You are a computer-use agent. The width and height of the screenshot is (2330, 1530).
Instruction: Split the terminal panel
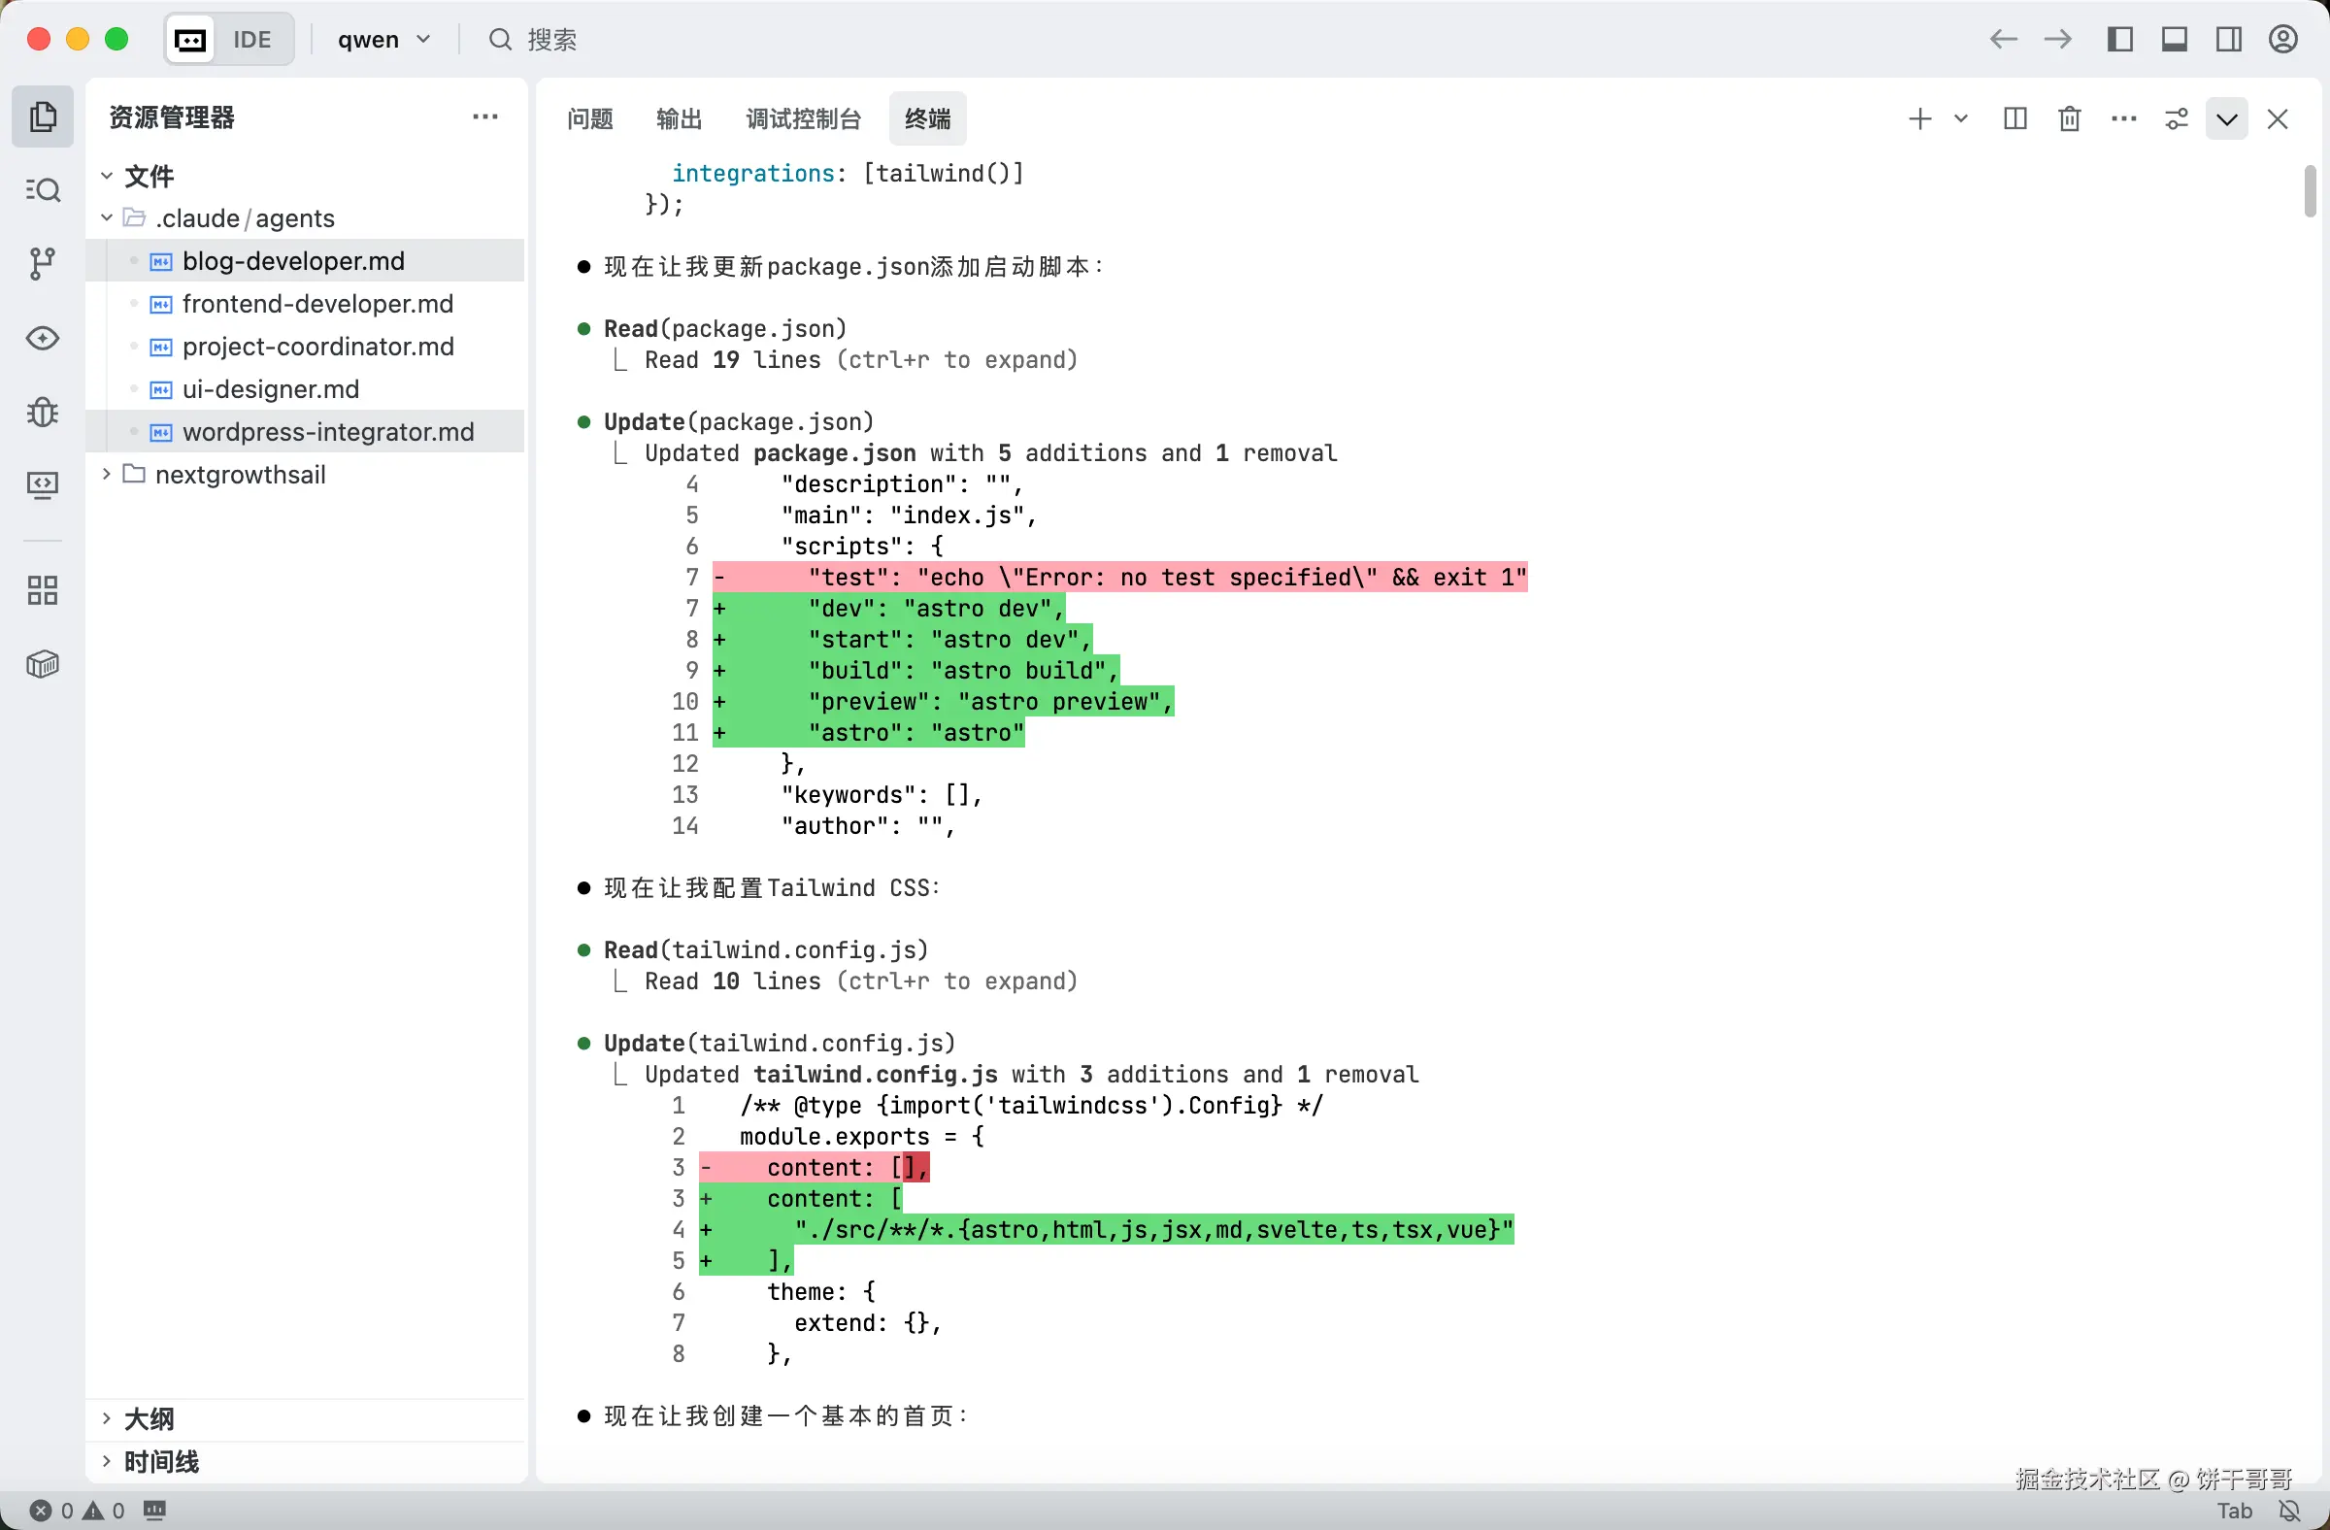2014,118
